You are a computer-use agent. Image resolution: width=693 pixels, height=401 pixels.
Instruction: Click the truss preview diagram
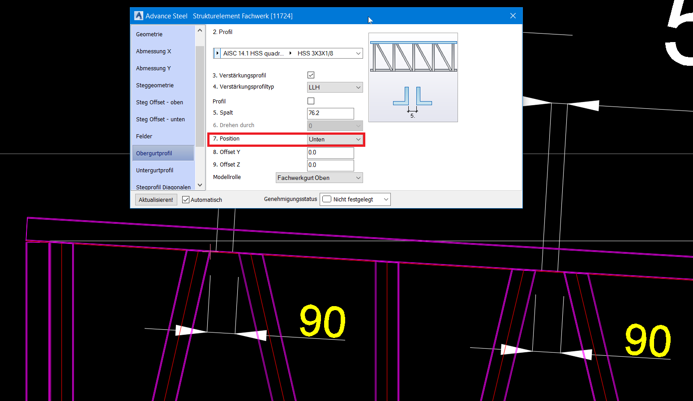pyautogui.click(x=413, y=77)
